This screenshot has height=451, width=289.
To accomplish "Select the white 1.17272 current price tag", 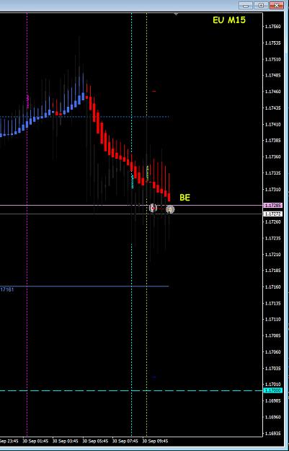I will click(273, 214).
